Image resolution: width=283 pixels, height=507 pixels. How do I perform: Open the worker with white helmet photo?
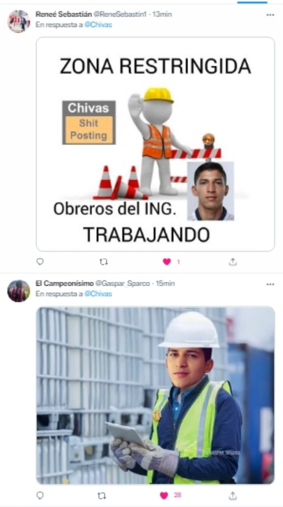(155, 395)
